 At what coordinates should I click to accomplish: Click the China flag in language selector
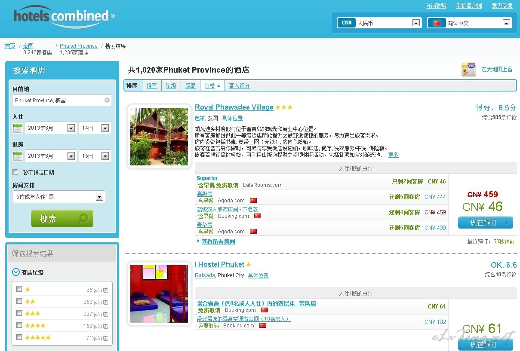437,23
